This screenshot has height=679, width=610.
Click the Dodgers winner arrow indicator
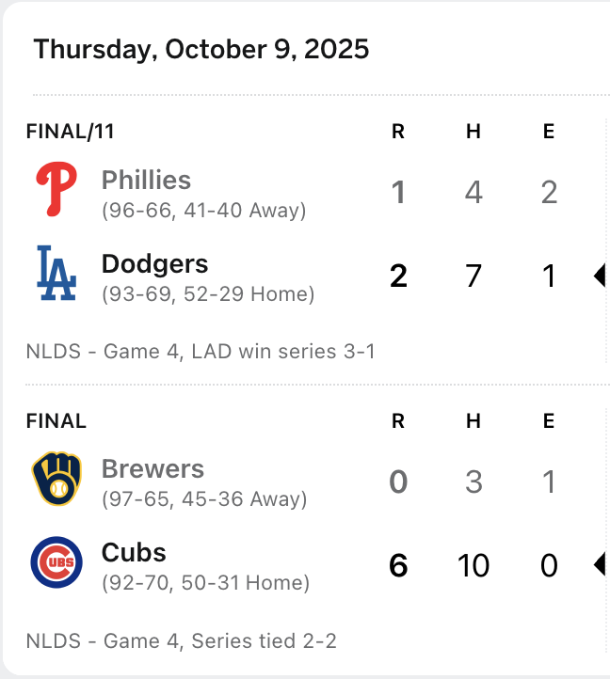pyautogui.click(x=600, y=276)
